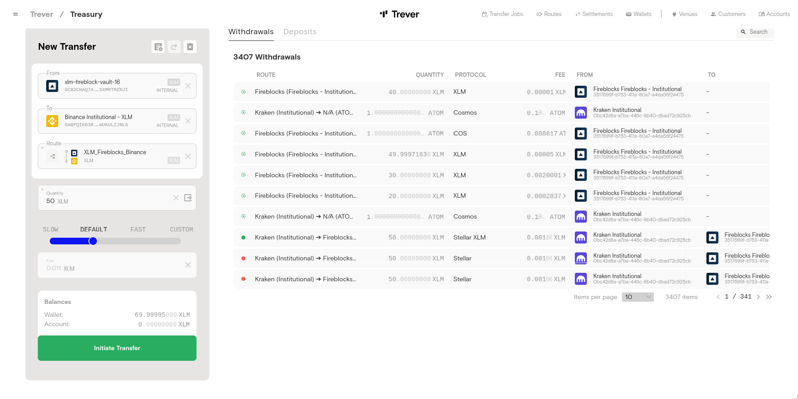Click the trash icon in New Transfer

[x=190, y=47]
